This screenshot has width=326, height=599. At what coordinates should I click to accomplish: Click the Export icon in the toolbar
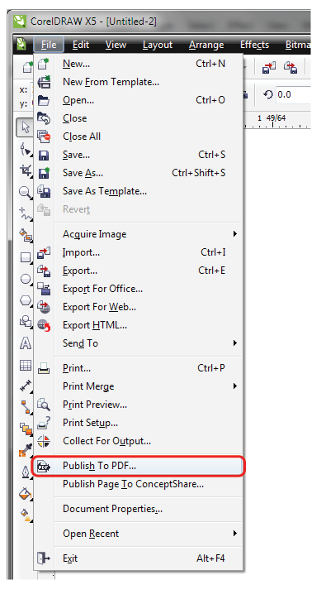pyautogui.click(x=291, y=68)
